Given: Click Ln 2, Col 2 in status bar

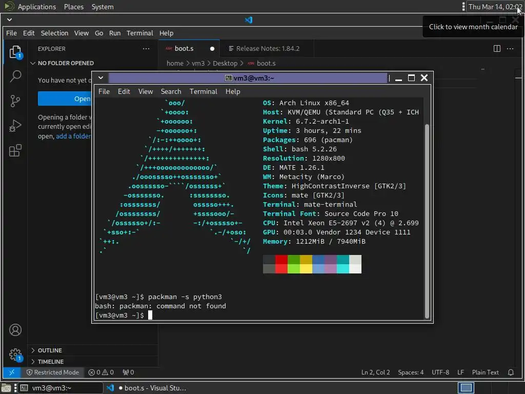Looking at the screenshot, I should [x=375, y=372].
